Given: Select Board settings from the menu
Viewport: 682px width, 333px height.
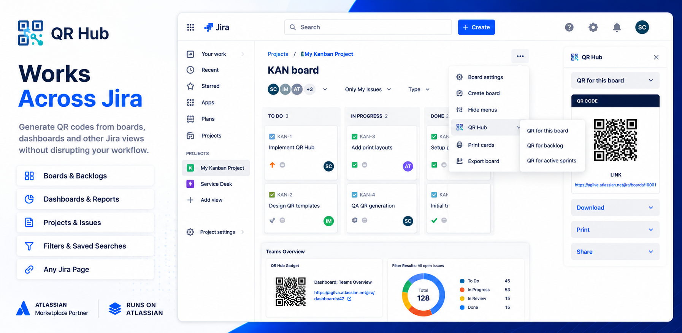Looking at the screenshot, I should [x=488, y=77].
